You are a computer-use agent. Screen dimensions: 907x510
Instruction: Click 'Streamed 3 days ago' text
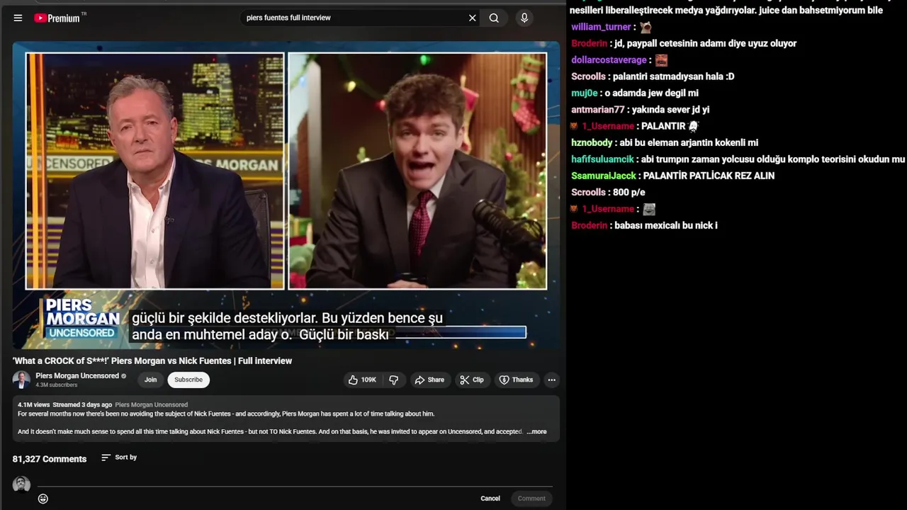click(x=82, y=405)
